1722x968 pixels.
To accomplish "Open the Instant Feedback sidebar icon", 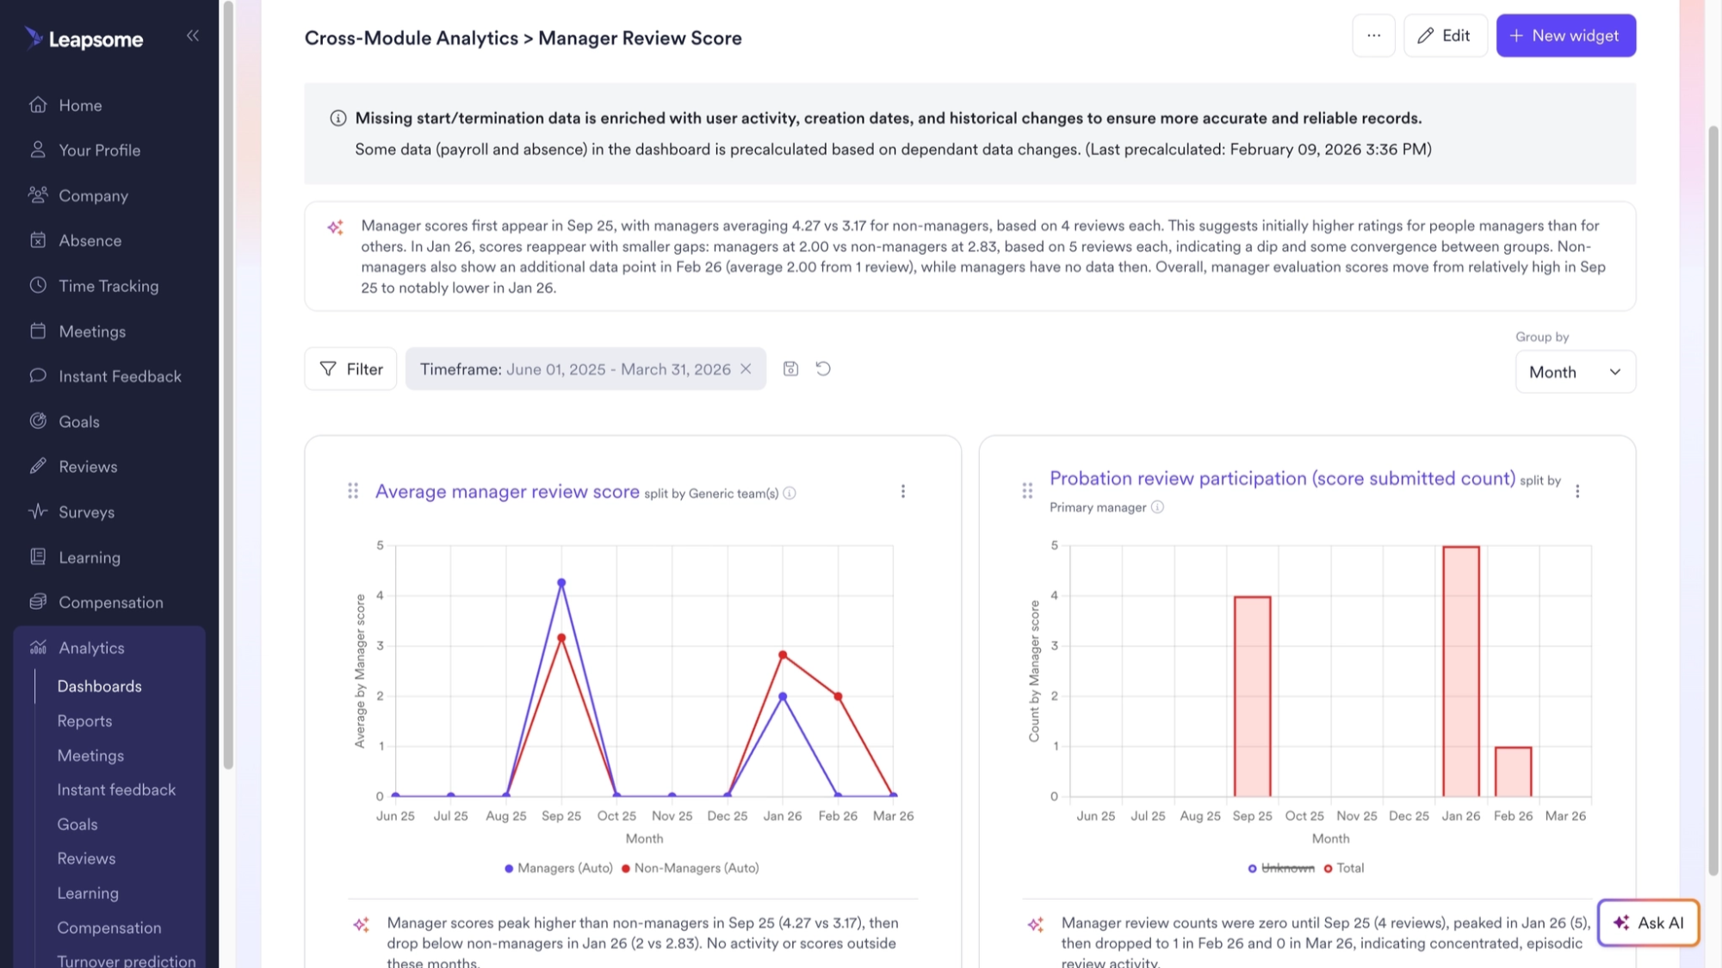I will [37, 376].
